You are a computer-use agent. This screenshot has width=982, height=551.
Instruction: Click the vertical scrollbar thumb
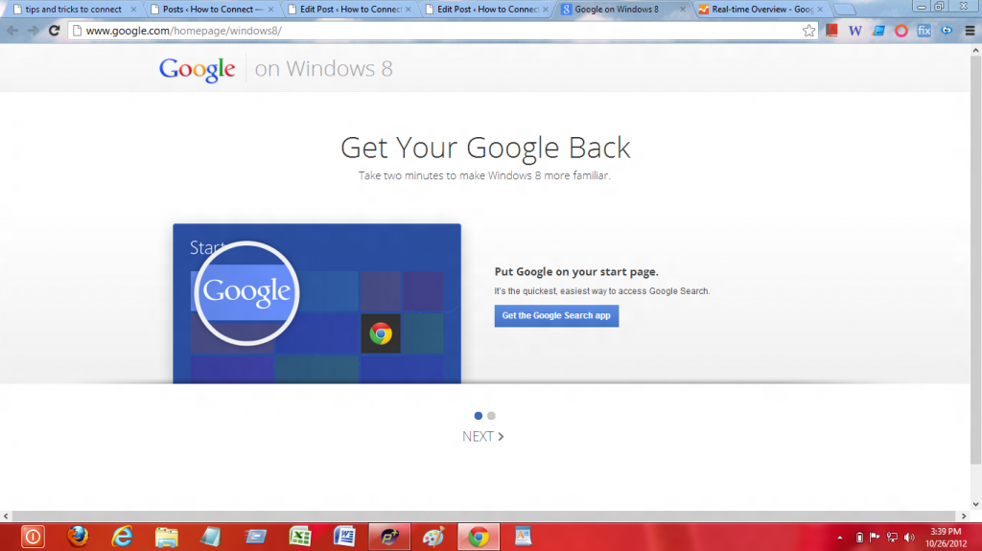975,260
